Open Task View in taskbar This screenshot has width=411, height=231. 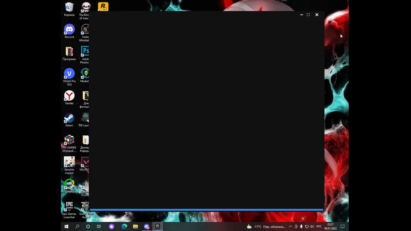pos(99,227)
